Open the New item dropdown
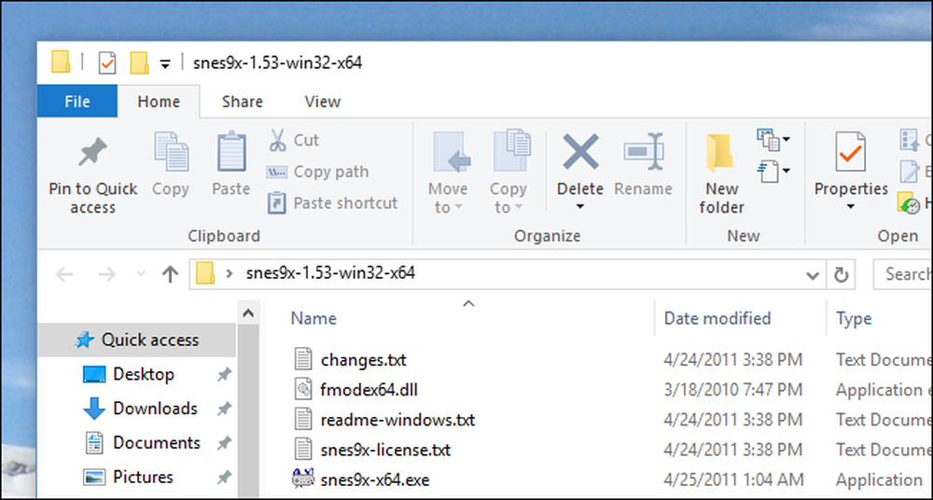 pyautogui.click(x=773, y=140)
